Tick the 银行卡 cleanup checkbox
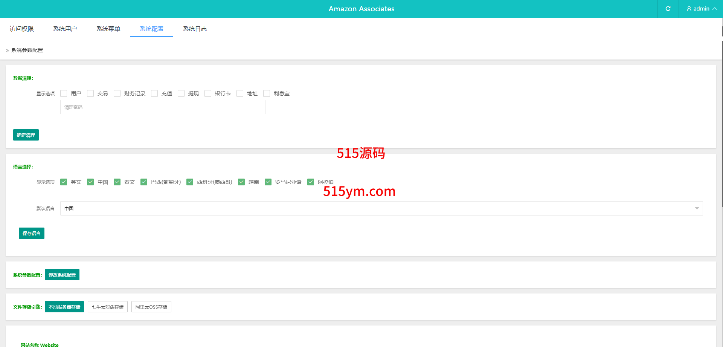 (208, 93)
